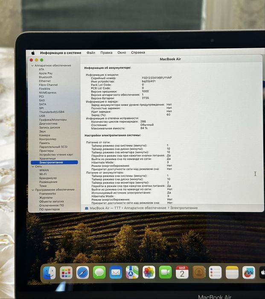Image resolution: width=265 pixels, height=299 pixels.
Task: Select Fibre Channel in the sidebar
Action: click(48, 85)
